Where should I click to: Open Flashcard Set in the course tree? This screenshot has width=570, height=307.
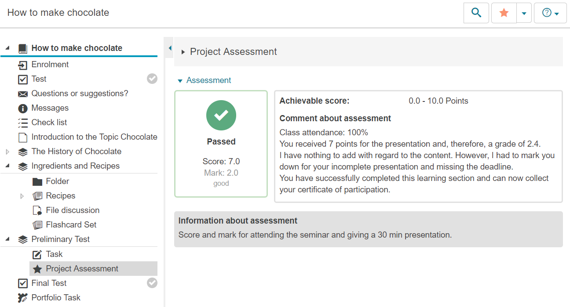[x=71, y=225]
